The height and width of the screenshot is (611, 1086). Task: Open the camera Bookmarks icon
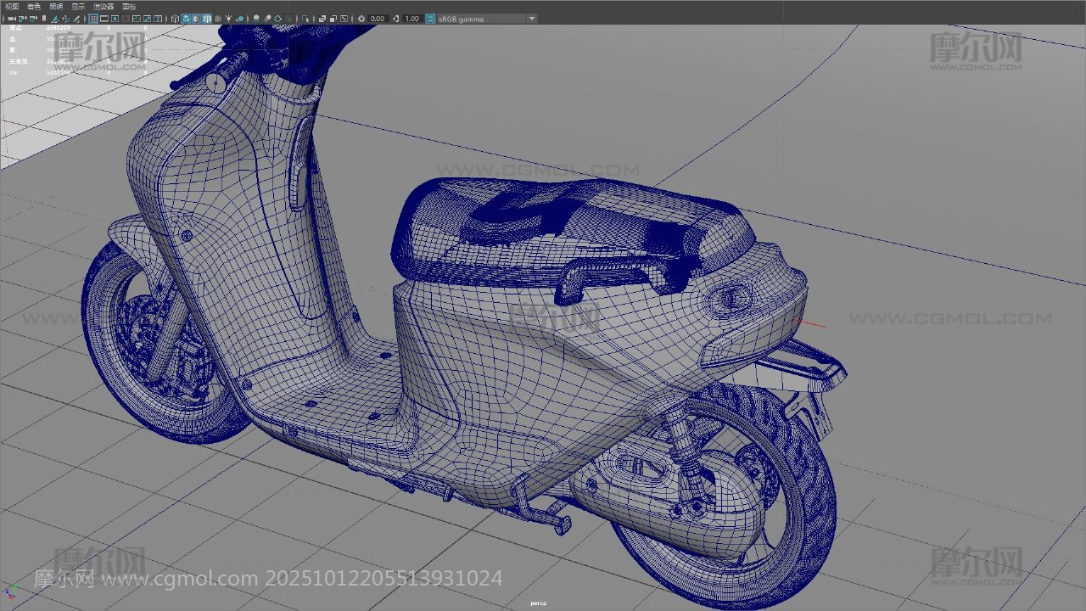click(44, 19)
